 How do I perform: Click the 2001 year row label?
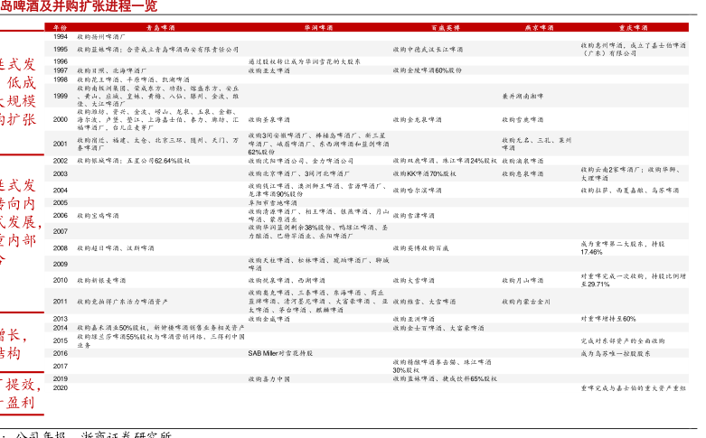pos(61,144)
